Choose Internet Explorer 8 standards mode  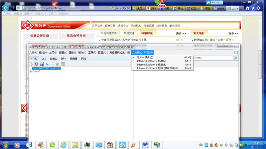pyautogui.click(x=151, y=65)
